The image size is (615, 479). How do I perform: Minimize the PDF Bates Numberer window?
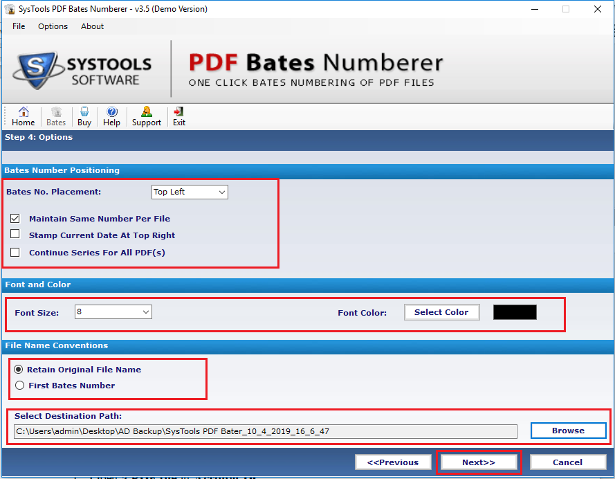tap(535, 9)
